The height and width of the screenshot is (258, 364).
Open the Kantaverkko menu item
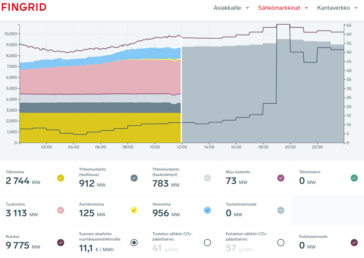point(334,8)
